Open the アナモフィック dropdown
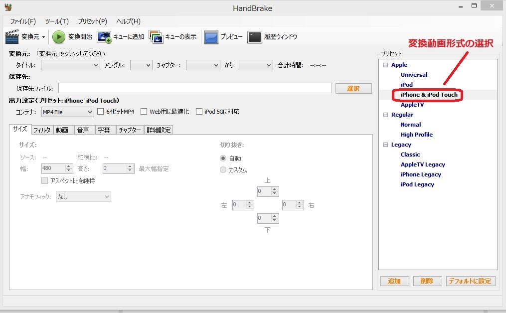Image resolution: width=506 pixels, height=313 pixels. (x=84, y=196)
